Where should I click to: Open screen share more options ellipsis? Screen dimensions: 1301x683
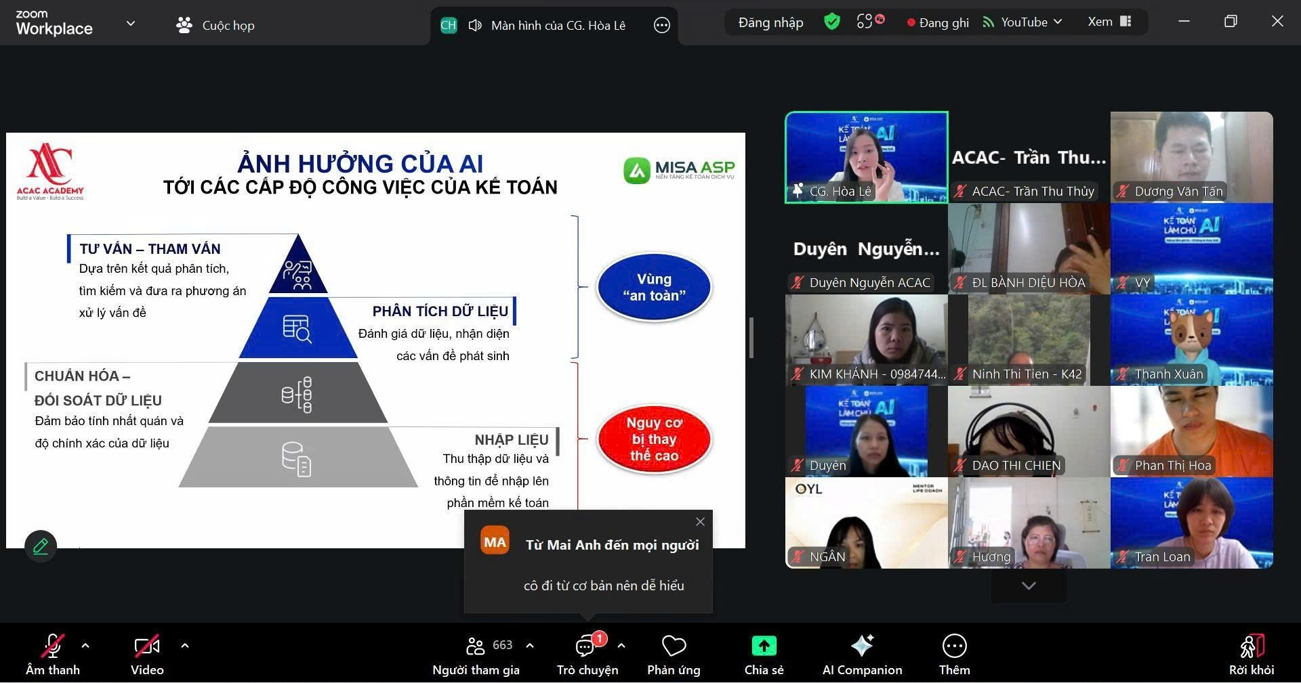661,26
